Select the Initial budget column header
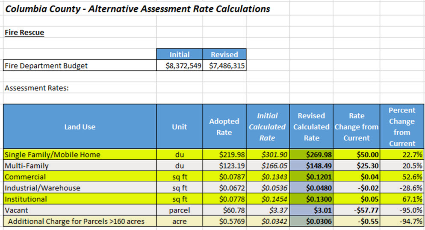The width and height of the screenshot is (425, 230). [180, 55]
